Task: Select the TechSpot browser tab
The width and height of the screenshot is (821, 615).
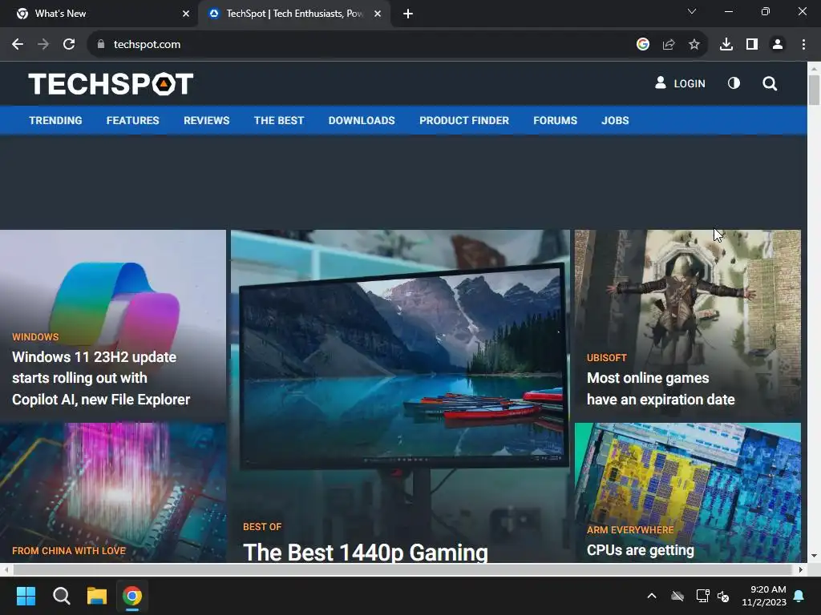Action: [294, 14]
